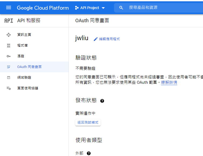
Task: Click the 資訊主頁 dashboard icon
Action: tap(9, 35)
